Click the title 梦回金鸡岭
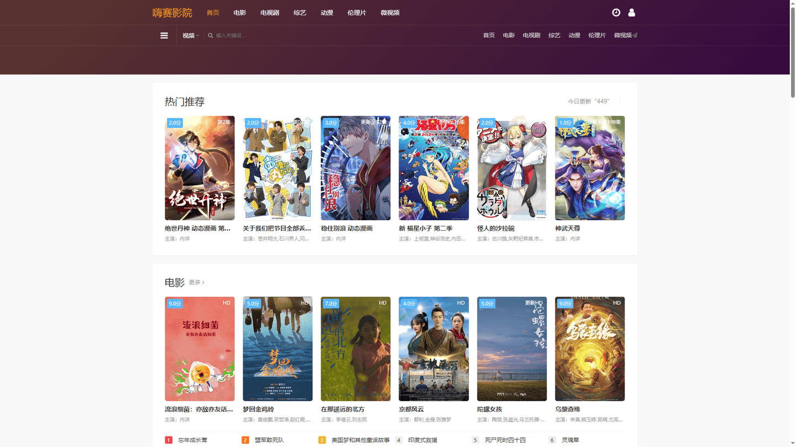The image size is (796, 447). [x=258, y=409]
